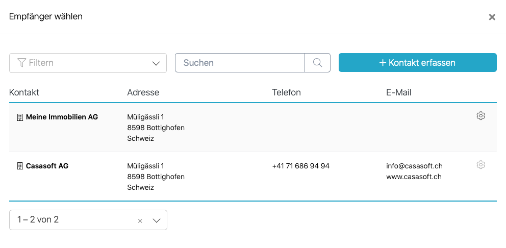Viewport: 506px width, 248px height.
Task: Click the Adresse column header
Action: (143, 92)
